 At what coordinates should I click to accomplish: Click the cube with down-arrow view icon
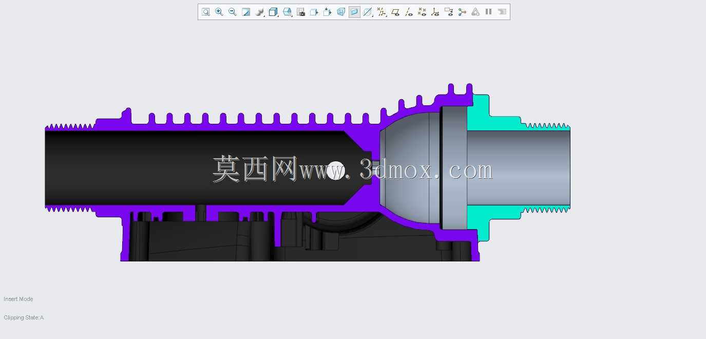click(328, 12)
